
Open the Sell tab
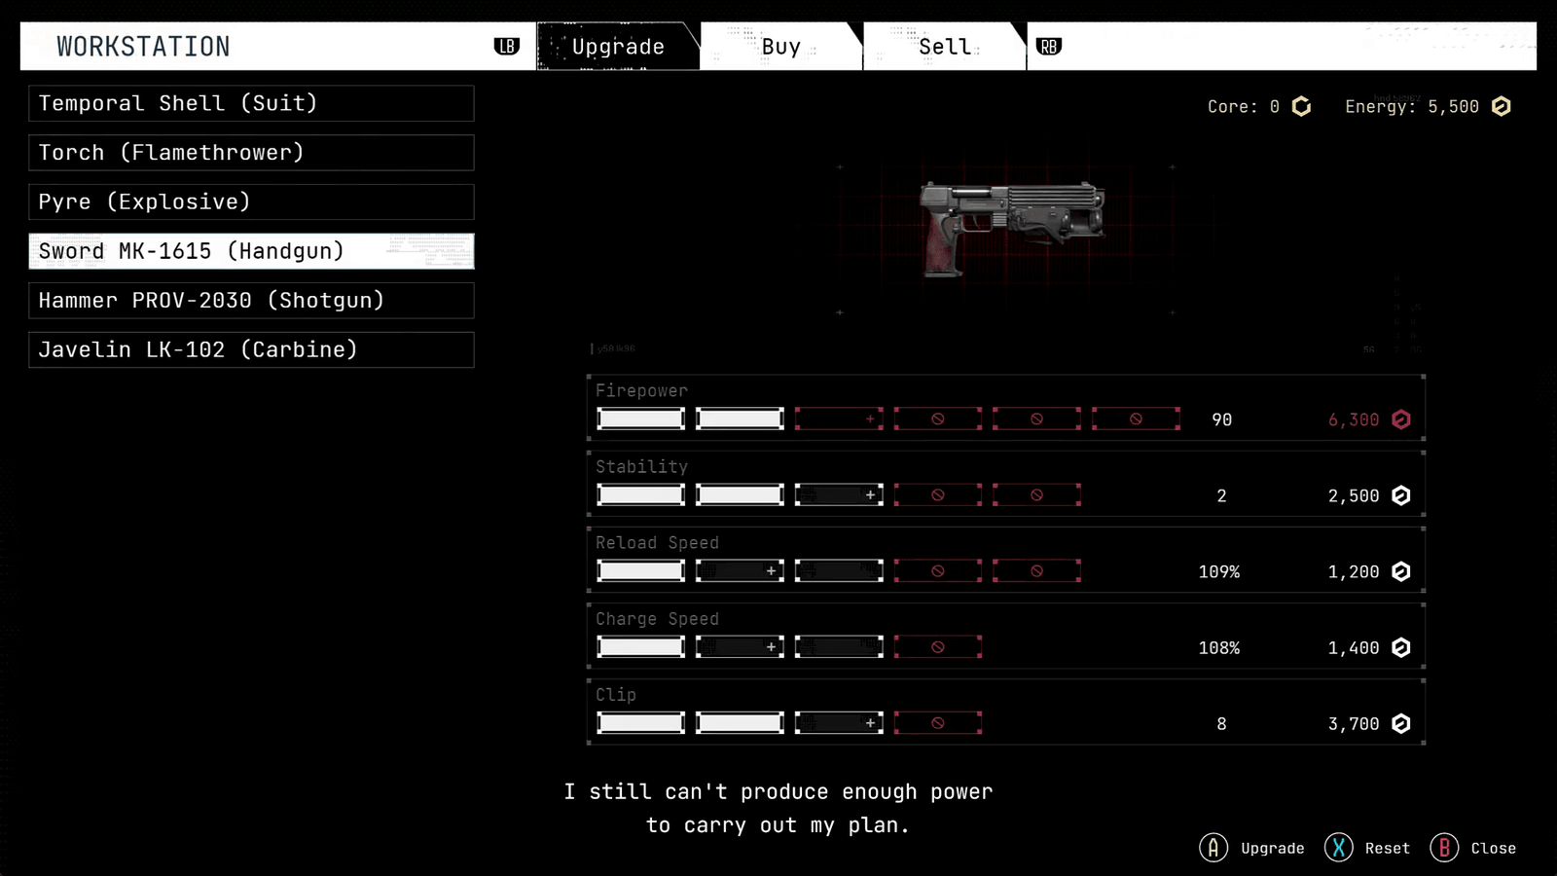click(944, 47)
